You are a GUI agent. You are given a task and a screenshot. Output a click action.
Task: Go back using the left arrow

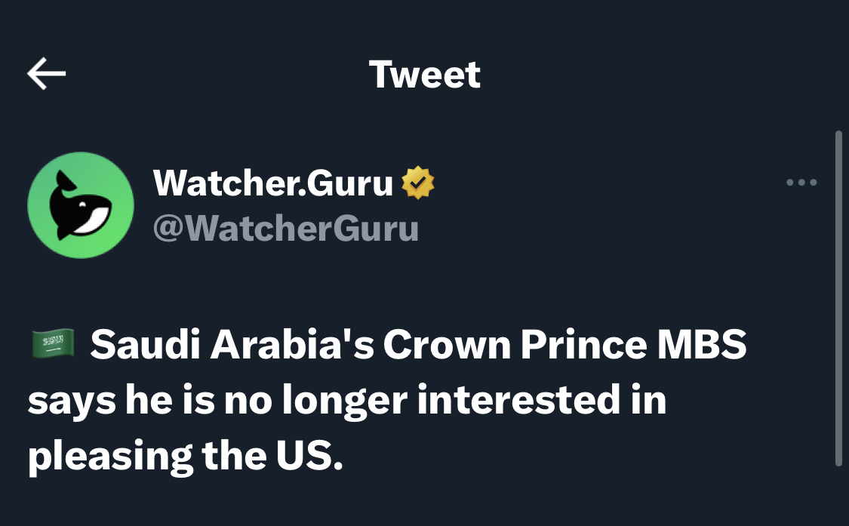coord(47,73)
